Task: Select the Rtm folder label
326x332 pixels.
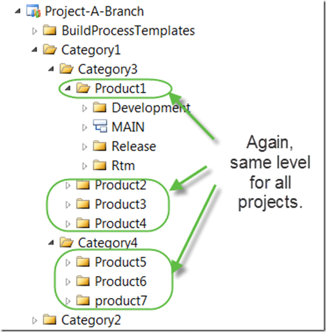Action: click(123, 165)
